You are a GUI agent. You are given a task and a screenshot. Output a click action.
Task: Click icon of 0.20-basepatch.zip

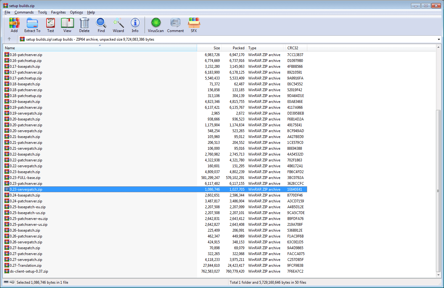point(7,119)
